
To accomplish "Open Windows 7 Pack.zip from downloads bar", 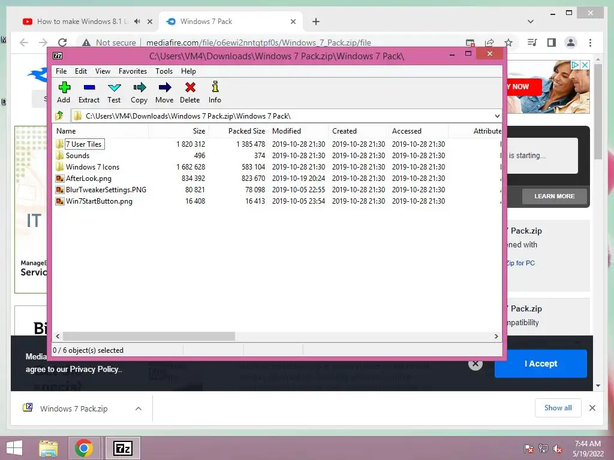I will tap(73, 408).
